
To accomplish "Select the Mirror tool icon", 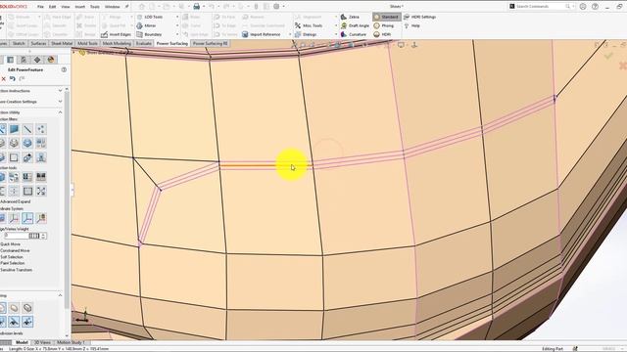I will (x=139, y=25).
